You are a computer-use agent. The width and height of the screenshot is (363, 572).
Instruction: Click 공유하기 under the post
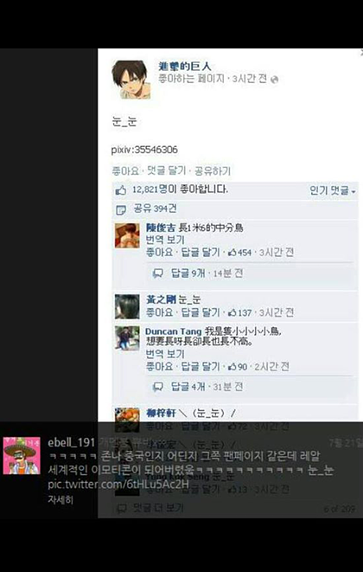[213, 170]
